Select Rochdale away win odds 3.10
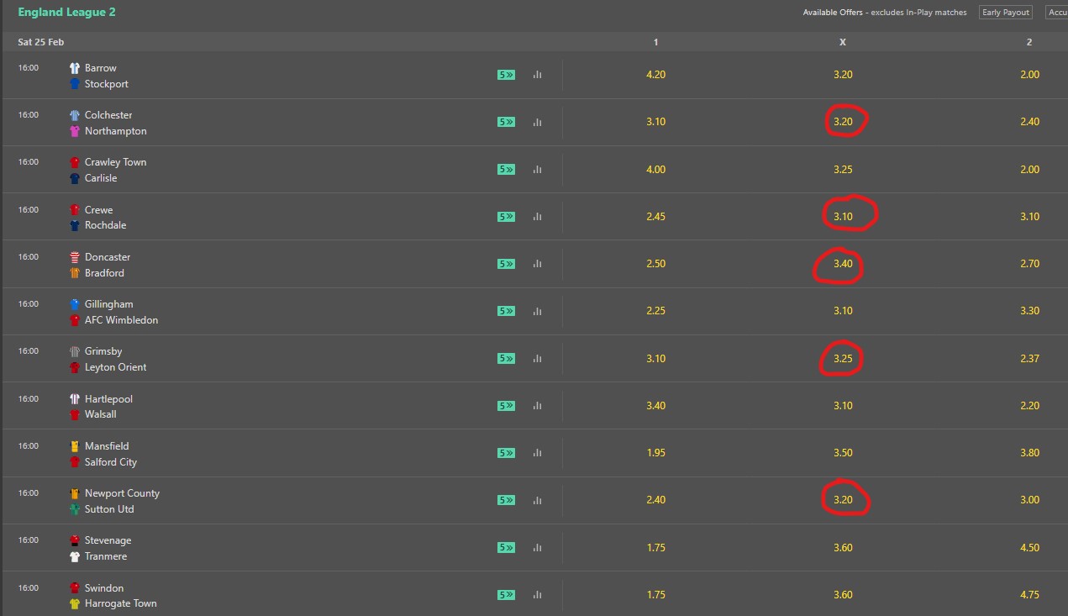Image resolution: width=1068 pixels, height=616 pixels. pos(1029,217)
